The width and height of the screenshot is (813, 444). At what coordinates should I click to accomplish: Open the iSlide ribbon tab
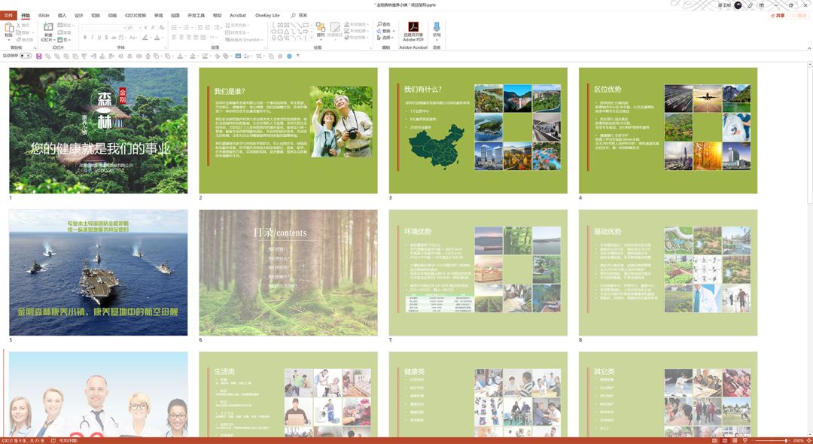[44, 16]
